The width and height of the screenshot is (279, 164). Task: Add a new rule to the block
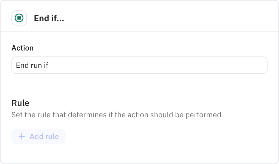(x=39, y=136)
